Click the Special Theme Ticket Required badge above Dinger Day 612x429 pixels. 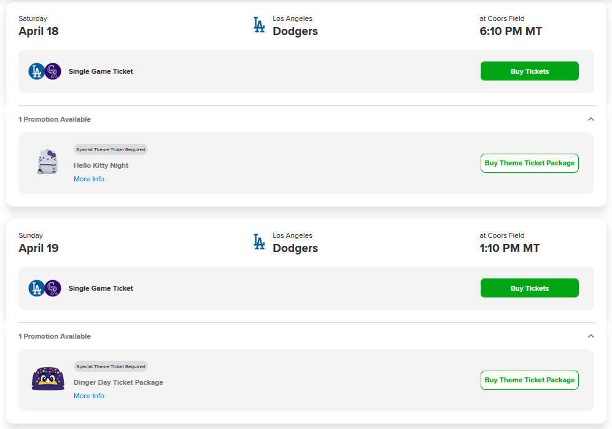110,366
